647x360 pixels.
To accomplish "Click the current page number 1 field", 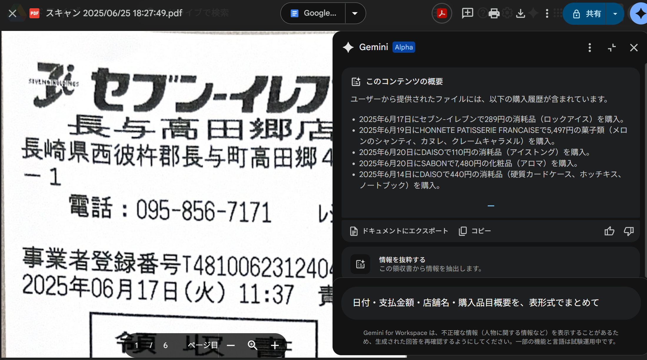I will 137,345.
